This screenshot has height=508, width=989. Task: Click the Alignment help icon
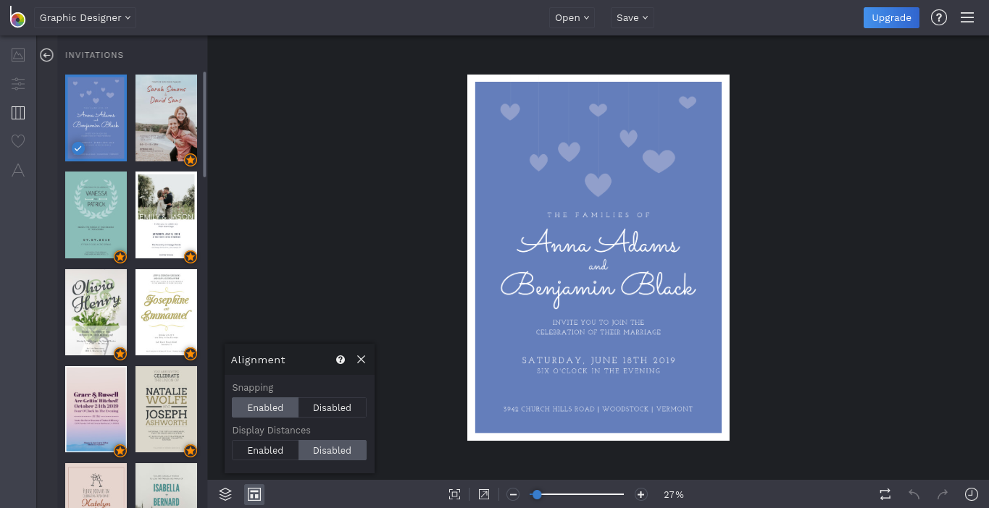(x=341, y=360)
